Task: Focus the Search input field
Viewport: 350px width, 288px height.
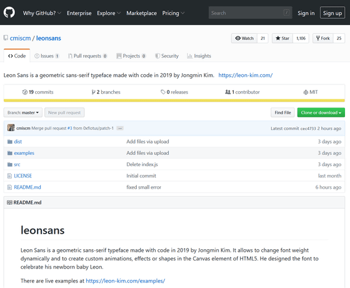Action: 251,12
